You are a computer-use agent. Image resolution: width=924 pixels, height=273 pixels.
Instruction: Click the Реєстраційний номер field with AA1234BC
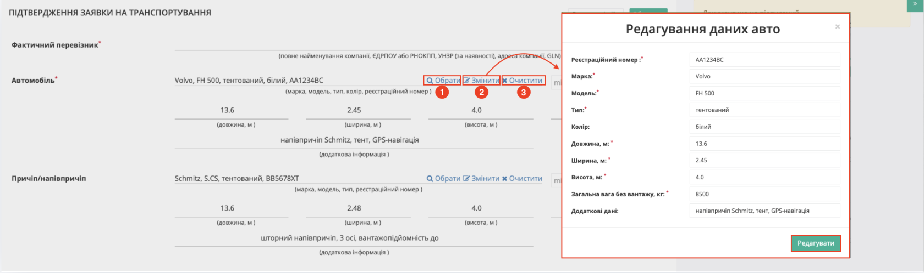(x=765, y=60)
